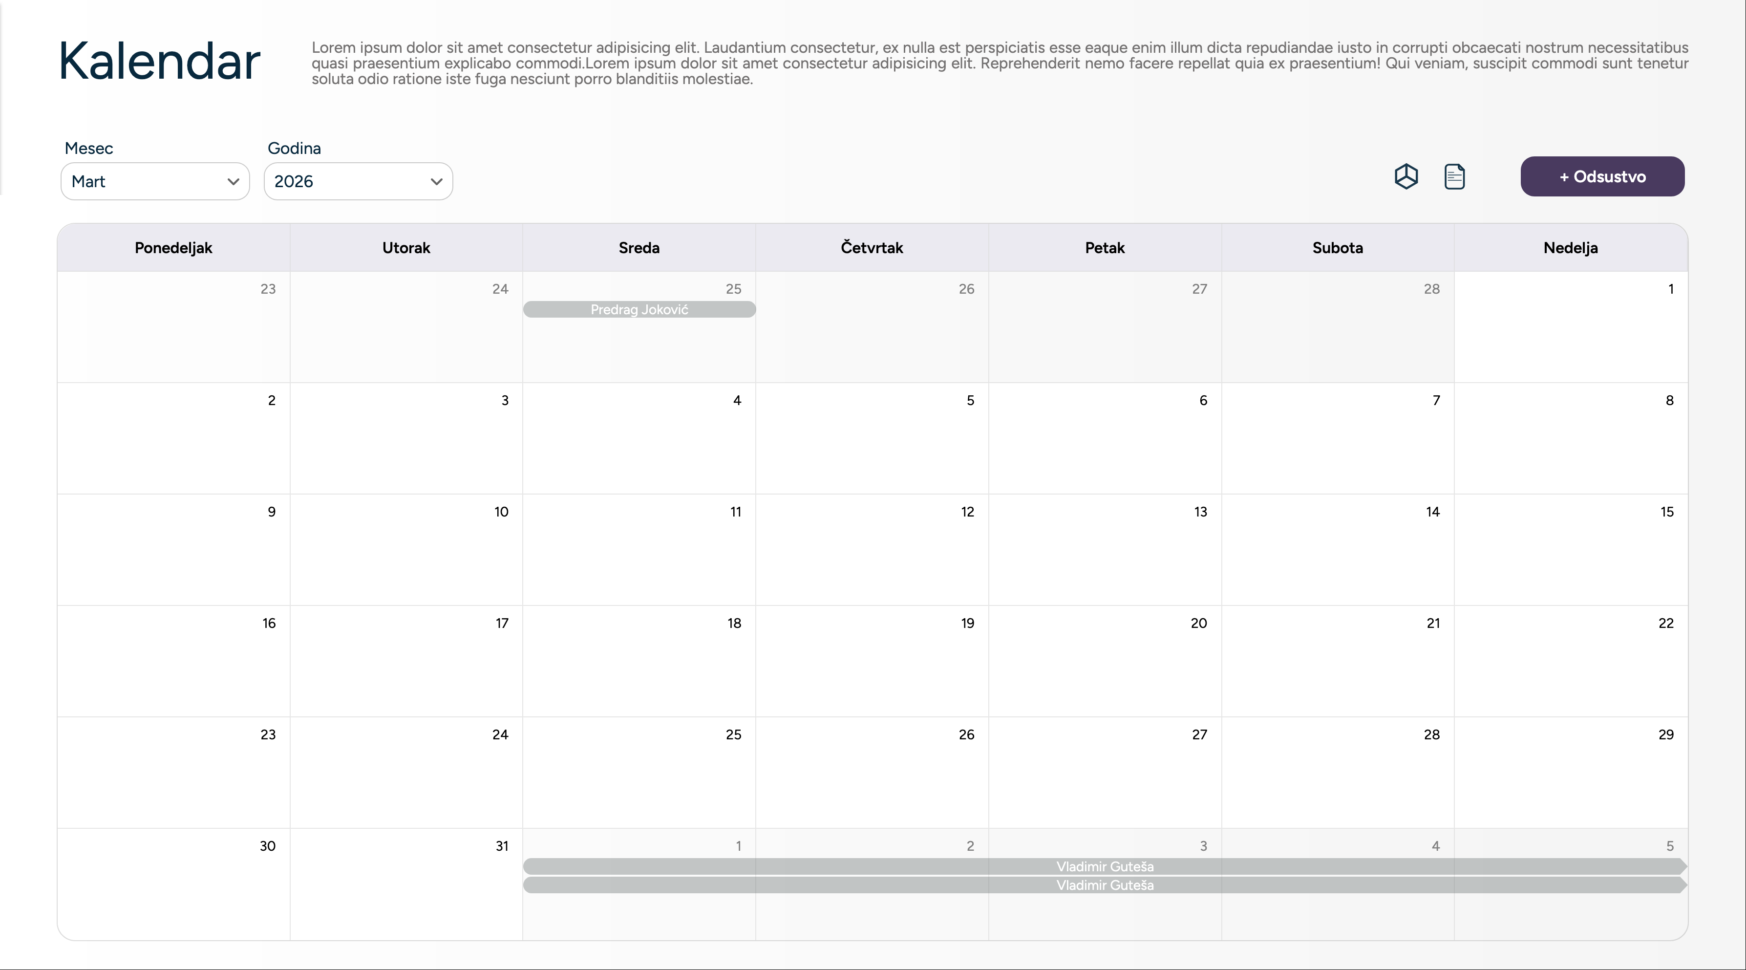Click the document report icon
This screenshot has height=970, width=1746.
[1454, 176]
